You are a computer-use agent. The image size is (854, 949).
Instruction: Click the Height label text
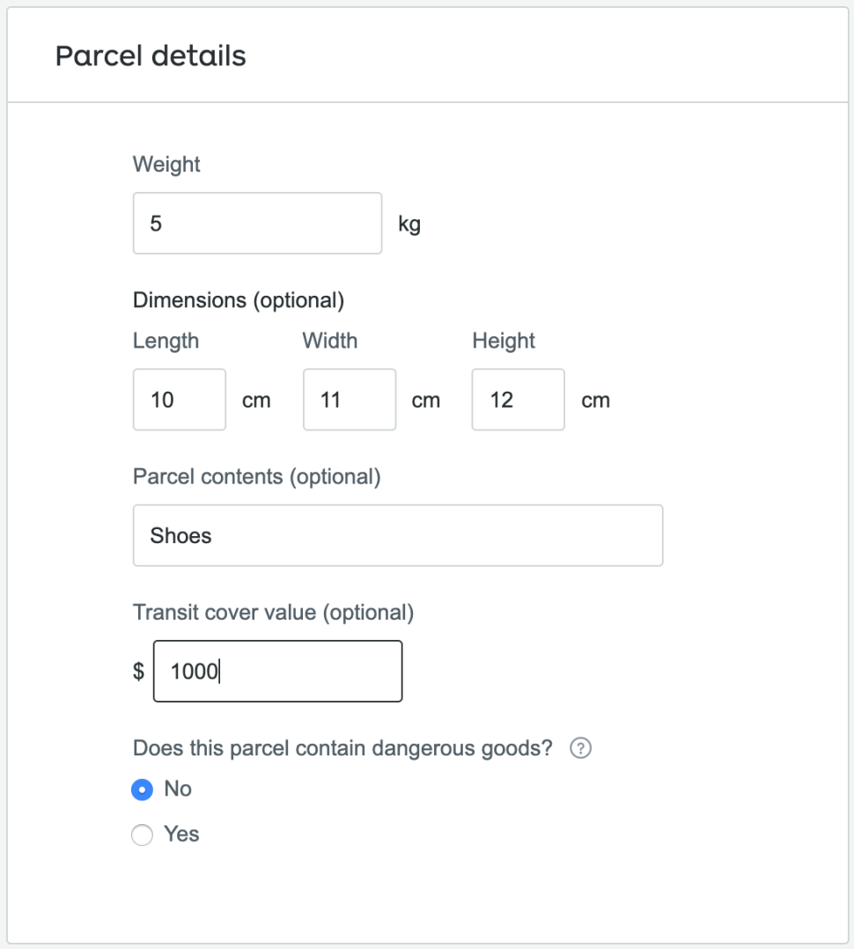pyautogui.click(x=504, y=341)
